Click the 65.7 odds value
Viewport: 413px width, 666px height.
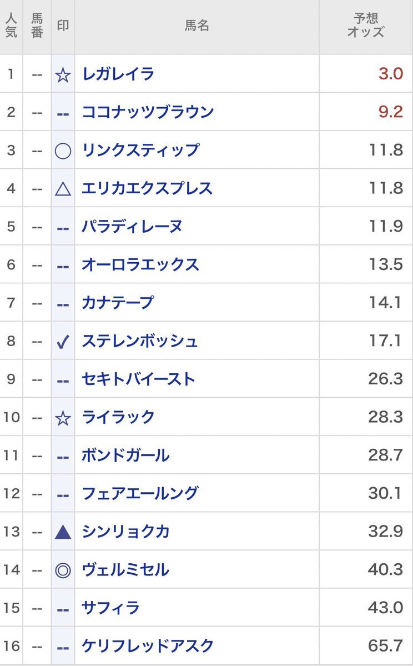385,646
